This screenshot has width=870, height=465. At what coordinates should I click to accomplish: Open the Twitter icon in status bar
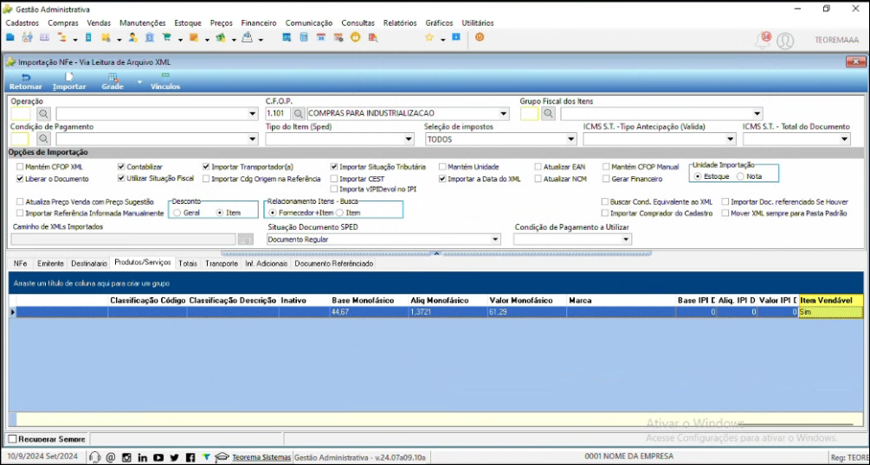[174, 457]
